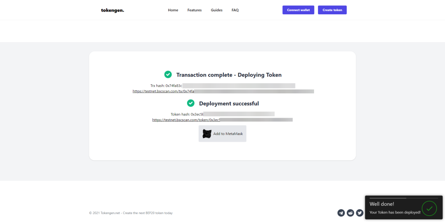Click green check beside Transaction complete
The width and height of the screenshot is (445, 224).
coord(168,75)
